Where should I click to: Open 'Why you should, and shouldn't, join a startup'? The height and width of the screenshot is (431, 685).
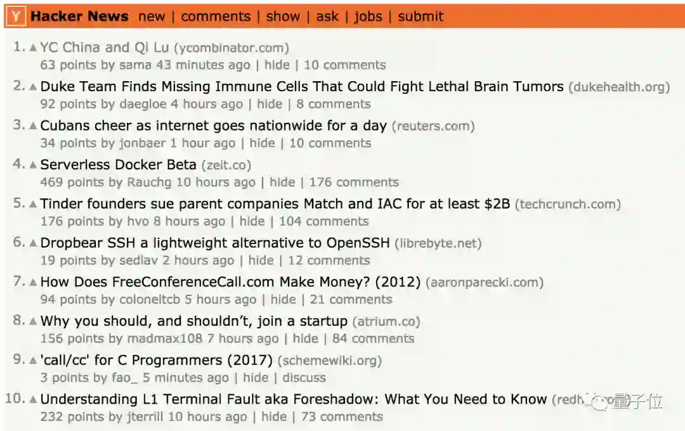(x=193, y=321)
